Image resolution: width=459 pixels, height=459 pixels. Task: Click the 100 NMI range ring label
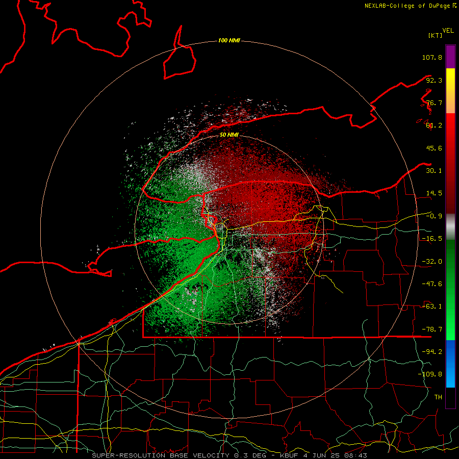coord(229,40)
